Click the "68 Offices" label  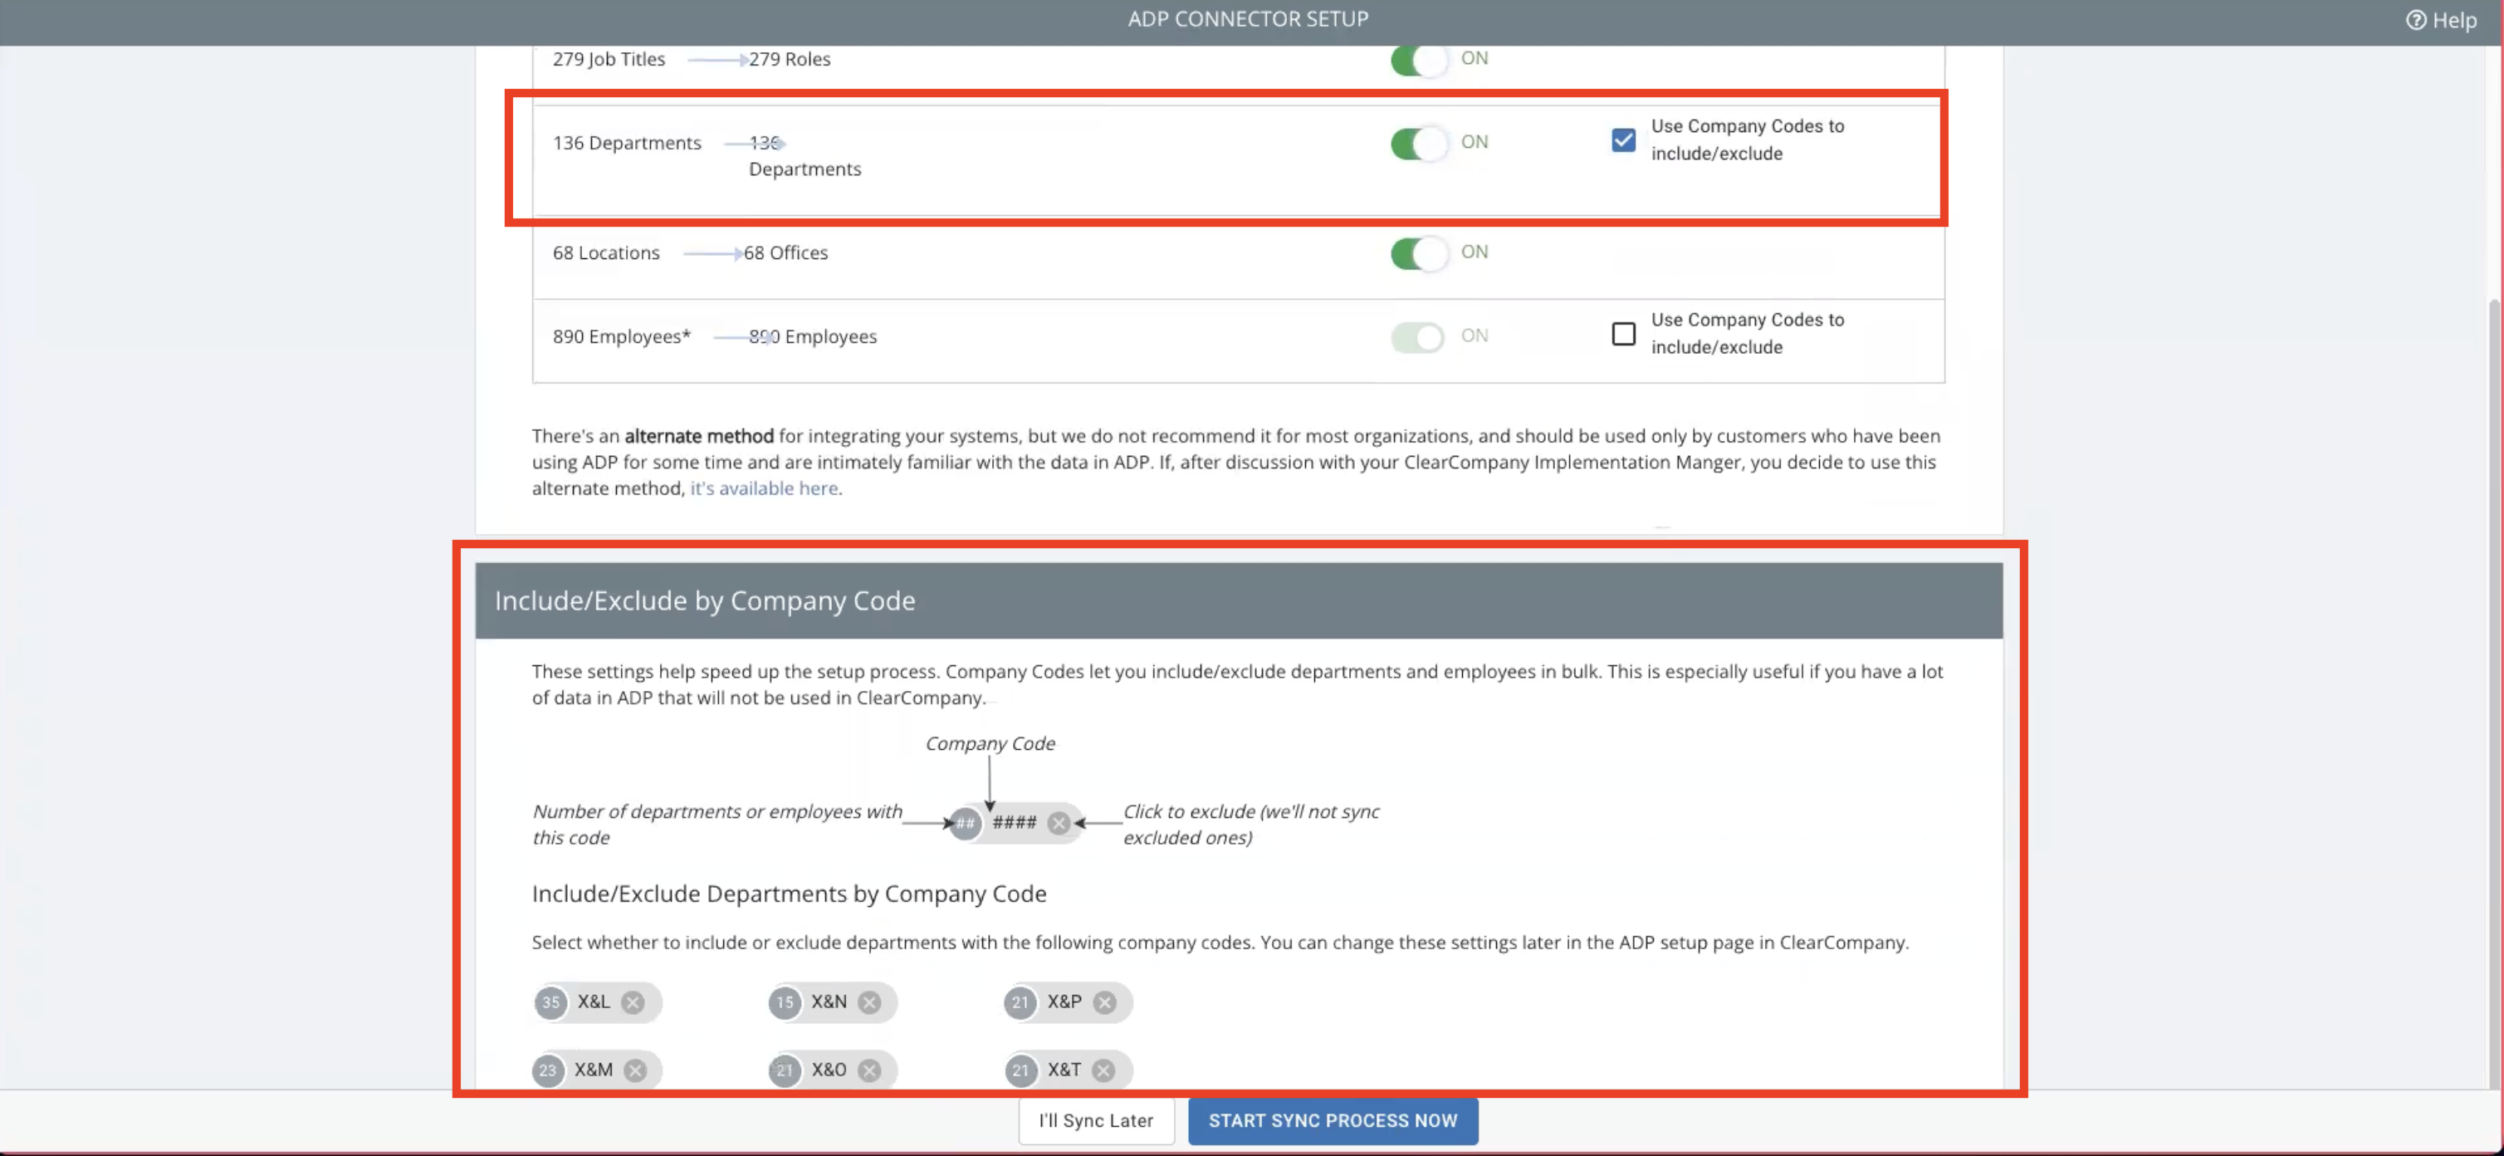(x=785, y=252)
